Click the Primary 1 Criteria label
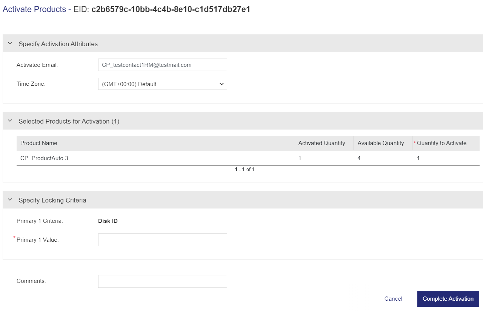The image size is (483, 312). (40, 221)
